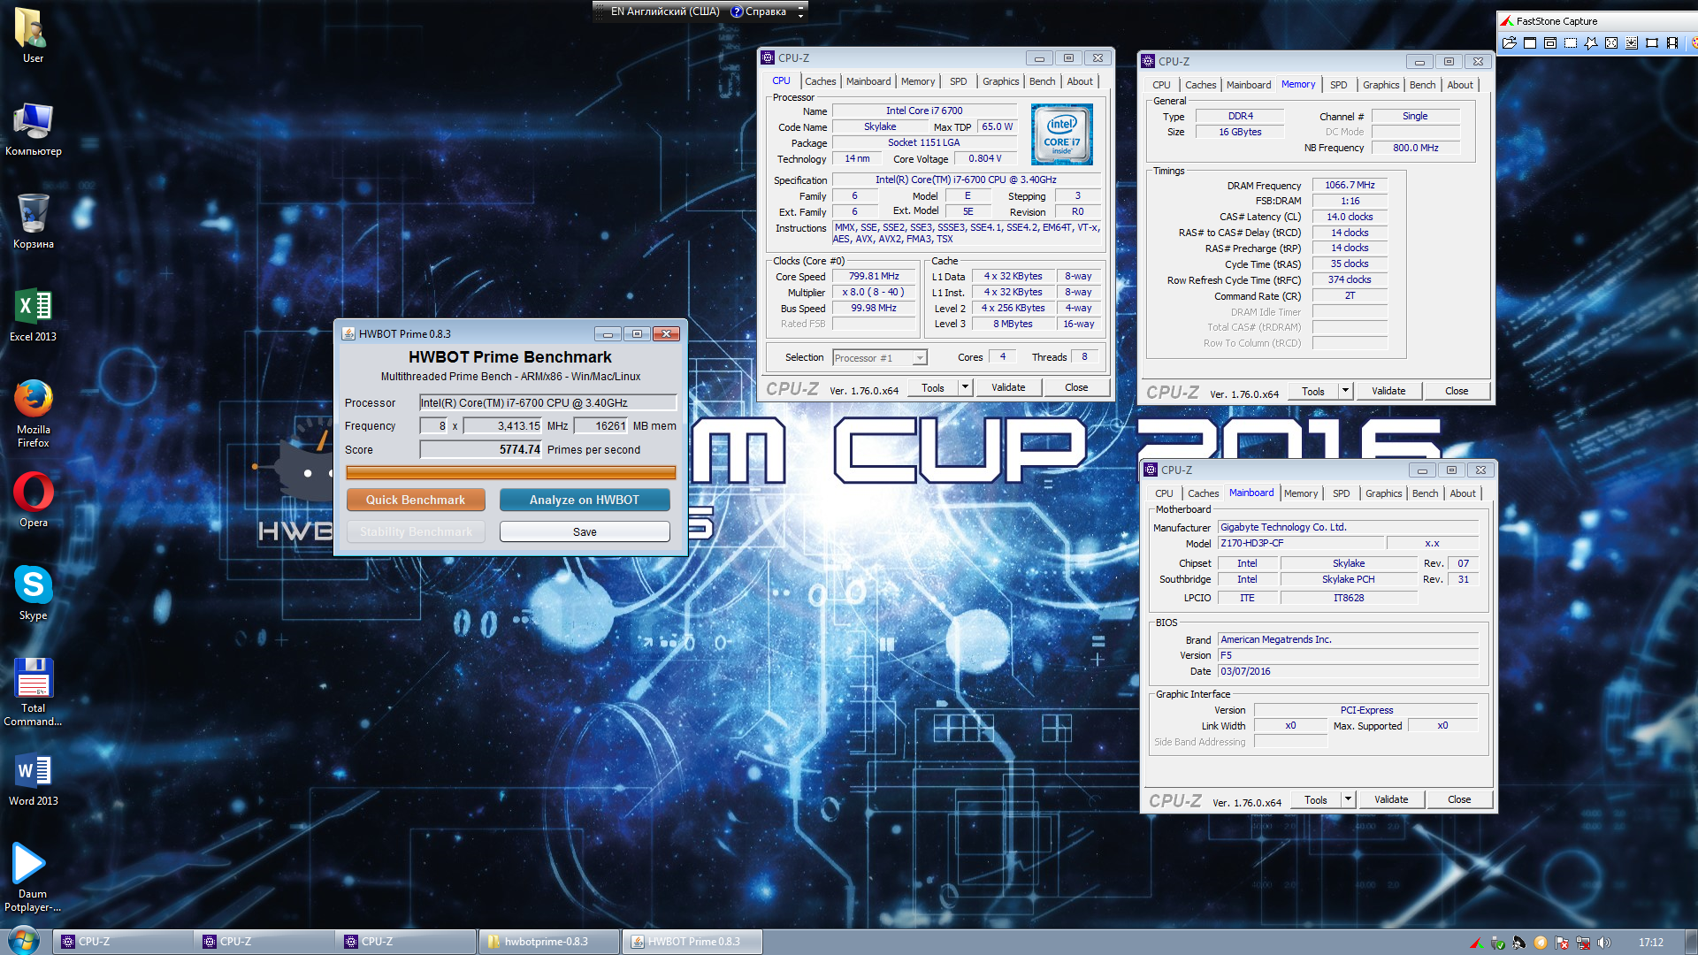This screenshot has height=955, width=1698.
Task: Click CPU-Z Name field Intel Core i7 6700
Action: [924, 111]
